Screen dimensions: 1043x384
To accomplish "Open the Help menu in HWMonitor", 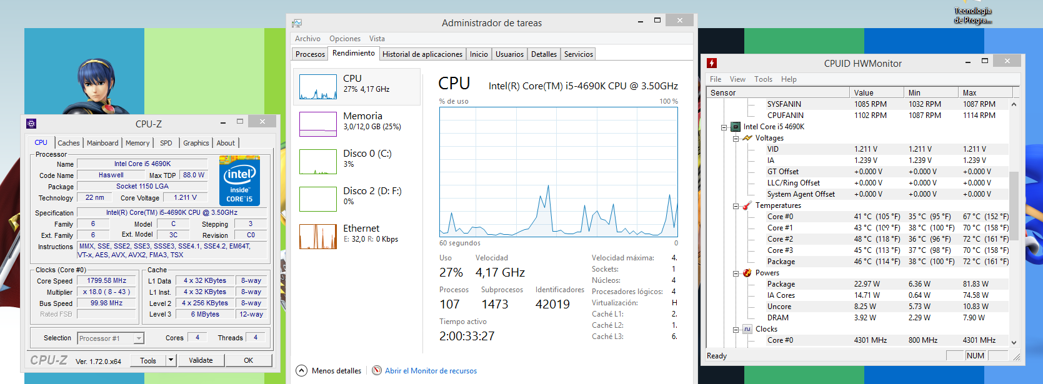I will (x=789, y=79).
